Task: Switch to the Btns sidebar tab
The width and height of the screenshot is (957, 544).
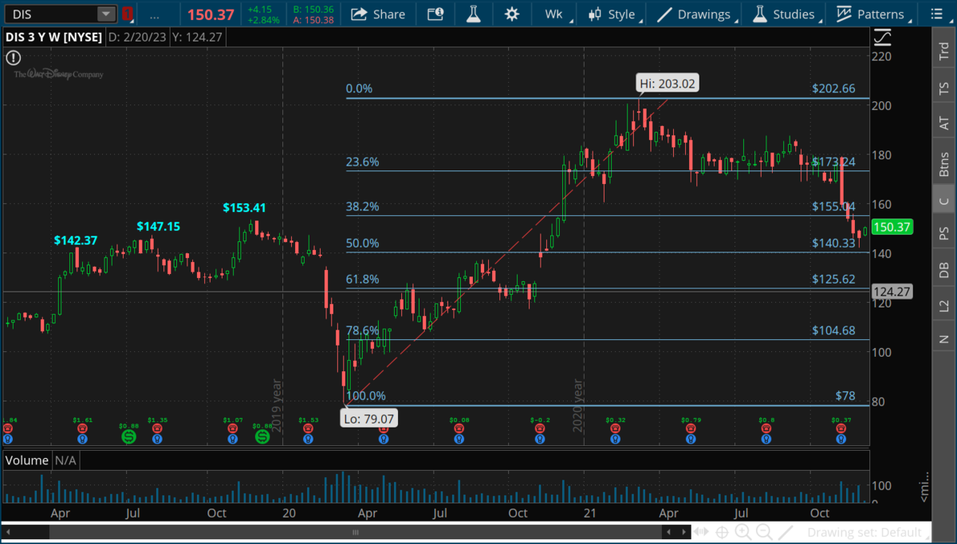Action: coord(944,164)
